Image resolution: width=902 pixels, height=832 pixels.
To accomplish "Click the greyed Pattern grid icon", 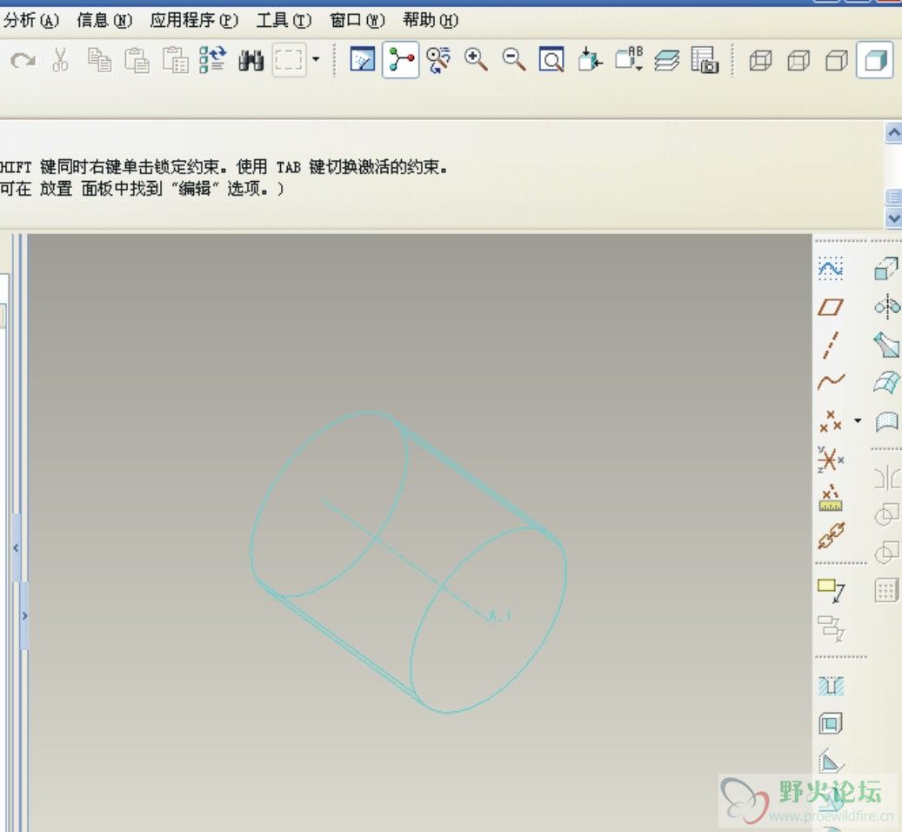I will point(885,590).
